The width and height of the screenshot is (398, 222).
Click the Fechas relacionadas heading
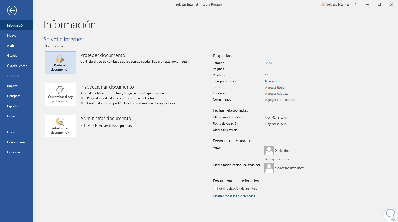click(230, 110)
